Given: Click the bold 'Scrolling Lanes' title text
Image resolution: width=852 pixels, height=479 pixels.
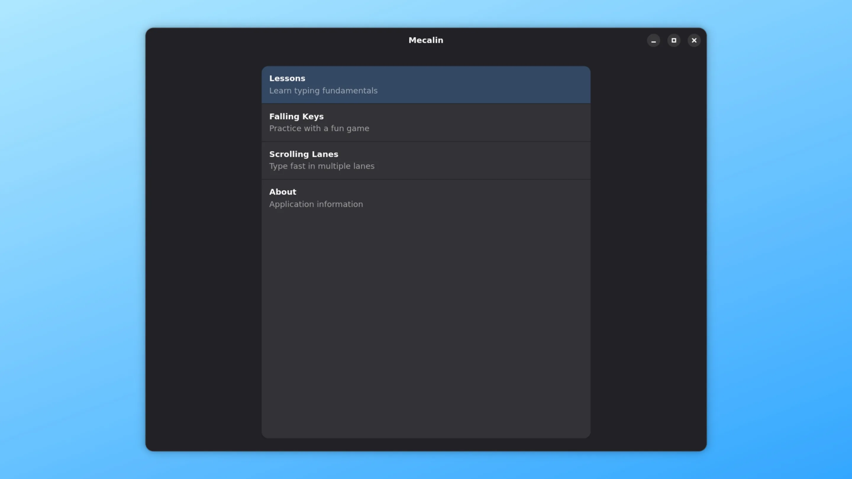Looking at the screenshot, I should click(x=303, y=154).
